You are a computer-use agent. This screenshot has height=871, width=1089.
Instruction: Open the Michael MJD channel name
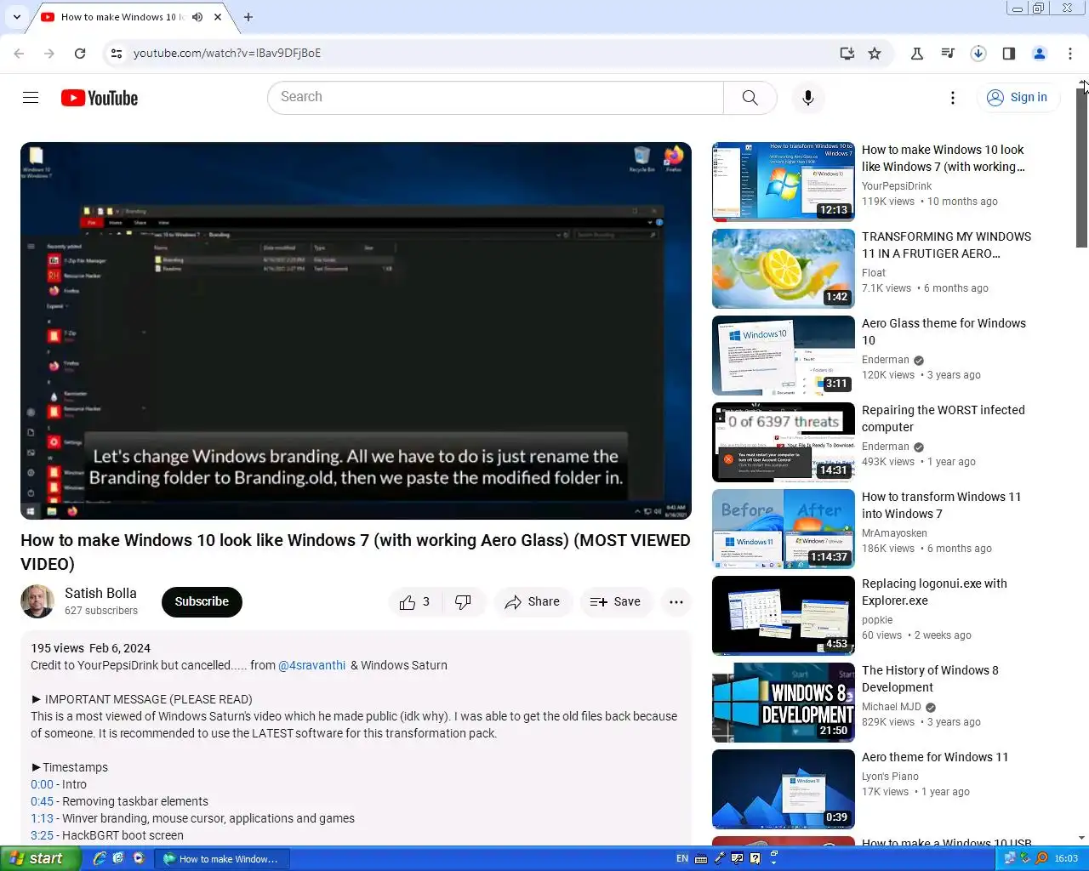coord(892,707)
